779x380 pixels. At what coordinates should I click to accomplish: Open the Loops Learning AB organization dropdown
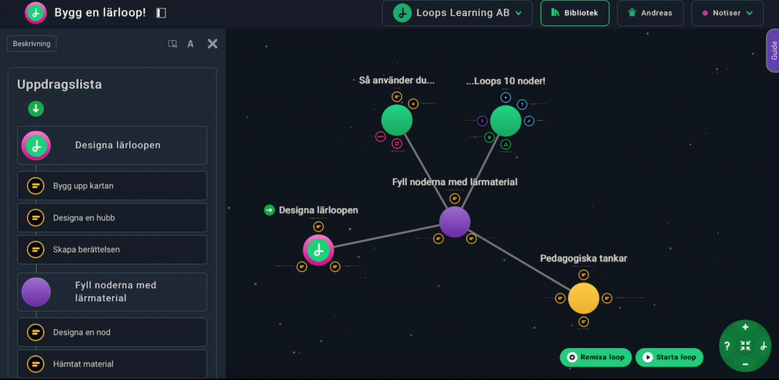point(457,13)
